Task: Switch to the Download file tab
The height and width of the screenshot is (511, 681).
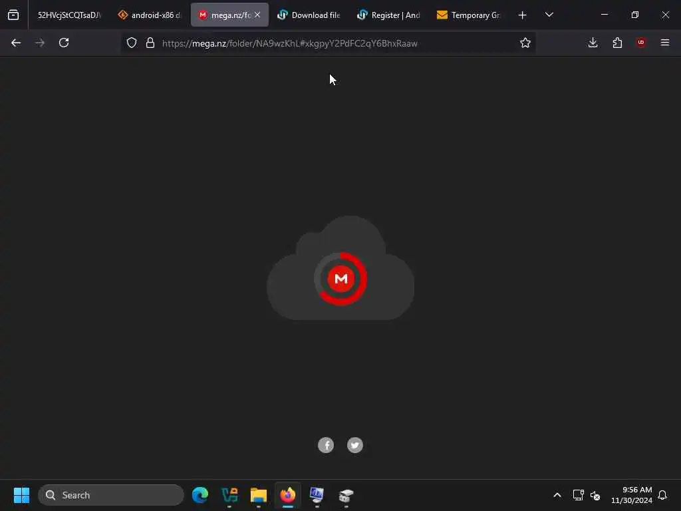Action: [x=309, y=15]
